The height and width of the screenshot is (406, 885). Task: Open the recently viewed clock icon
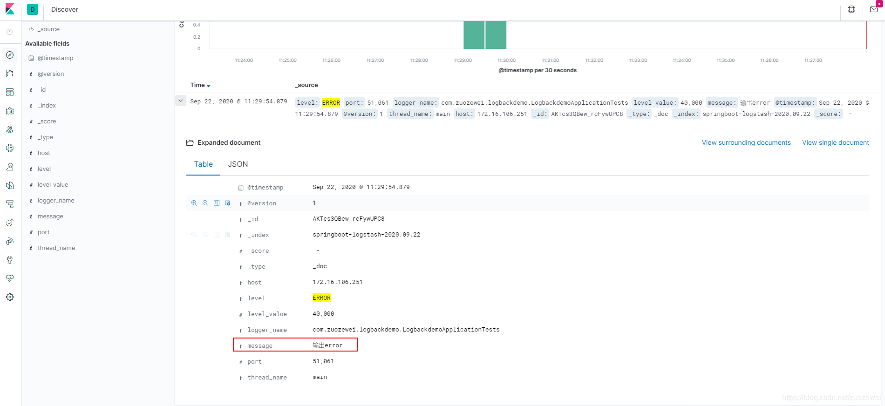(x=10, y=32)
